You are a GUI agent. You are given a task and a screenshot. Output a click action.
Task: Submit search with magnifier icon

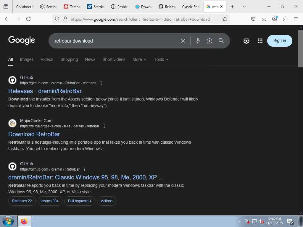point(221,41)
